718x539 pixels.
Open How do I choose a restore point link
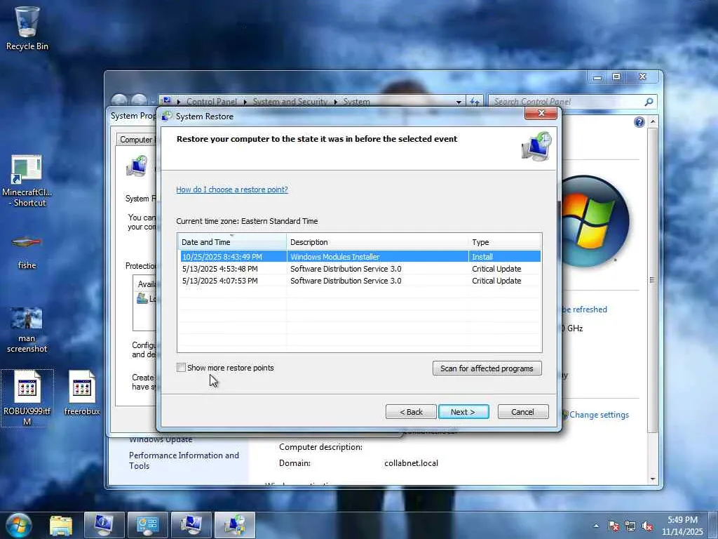pos(232,189)
